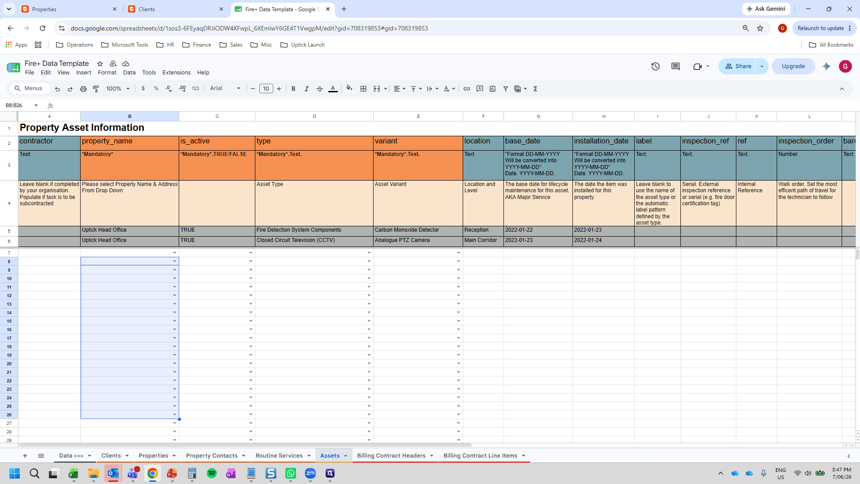Open the text color picker

pos(333,89)
